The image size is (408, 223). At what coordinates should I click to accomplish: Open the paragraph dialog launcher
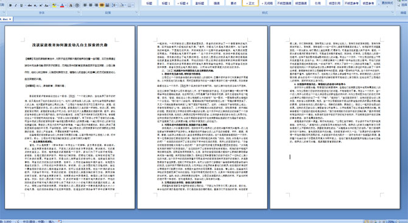tap(136, 12)
